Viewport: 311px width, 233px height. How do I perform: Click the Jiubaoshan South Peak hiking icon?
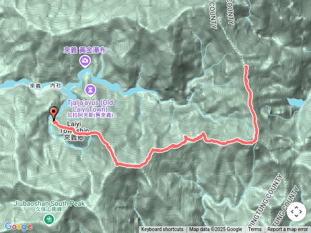(49, 220)
